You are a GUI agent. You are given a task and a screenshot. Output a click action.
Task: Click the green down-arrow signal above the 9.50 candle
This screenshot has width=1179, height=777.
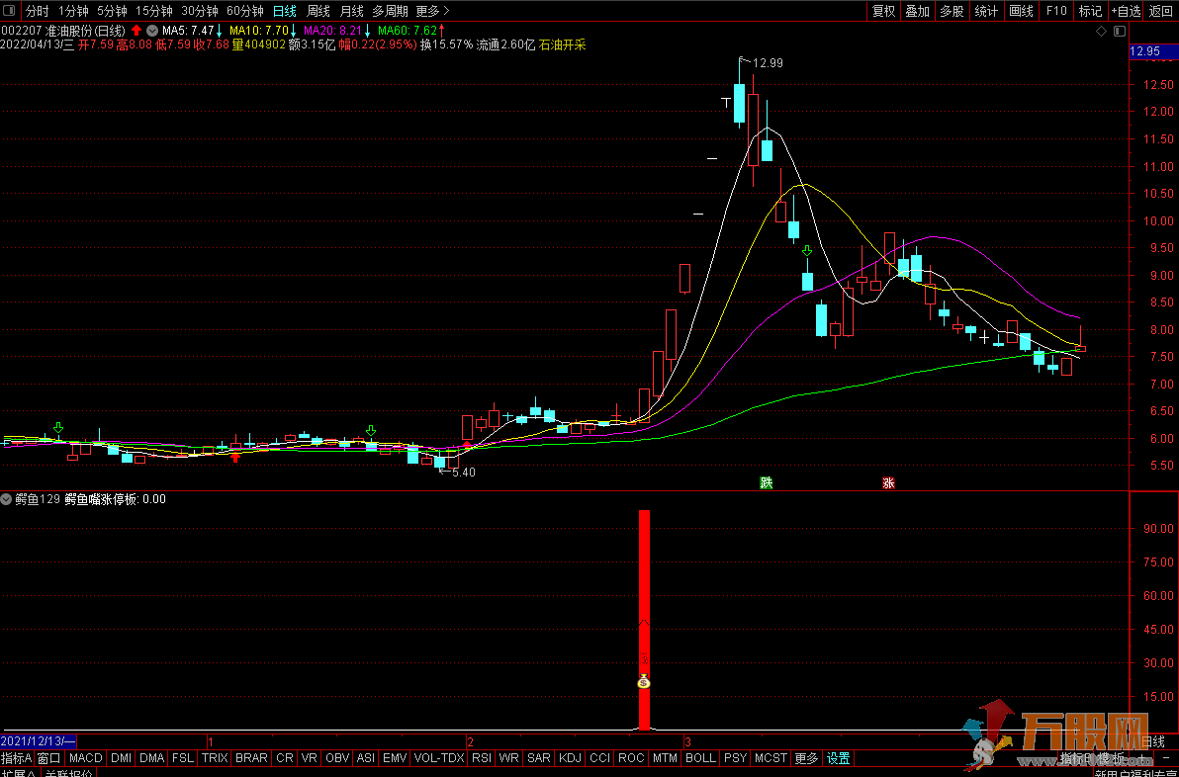(807, 250)
